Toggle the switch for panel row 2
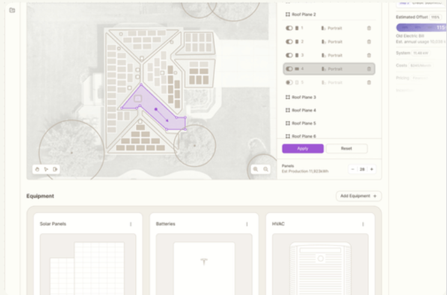Image resolution: width=447 pixels, height=295 pixels. pos(289,42)
